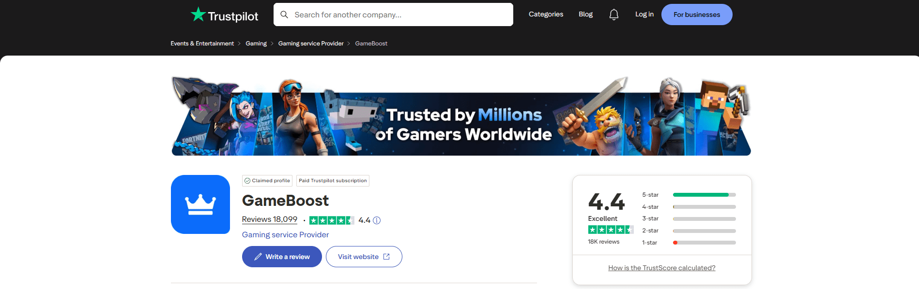919x289 pixels.
Task: Click the Log in link
Action: [x=644, y=14]
